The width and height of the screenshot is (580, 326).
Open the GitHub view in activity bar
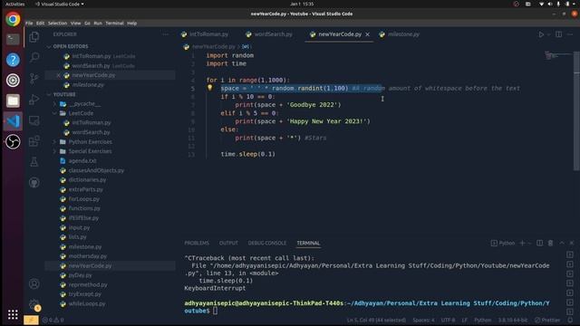tap(34, 183)
